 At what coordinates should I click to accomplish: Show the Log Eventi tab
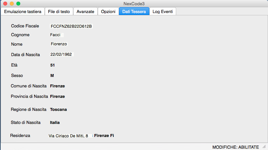tap(163, 11)
